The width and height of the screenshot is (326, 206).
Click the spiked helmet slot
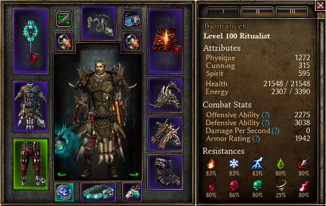coord(165,95)
